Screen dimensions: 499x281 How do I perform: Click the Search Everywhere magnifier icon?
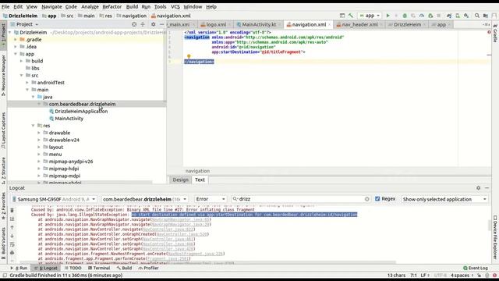tap(476, 16)
